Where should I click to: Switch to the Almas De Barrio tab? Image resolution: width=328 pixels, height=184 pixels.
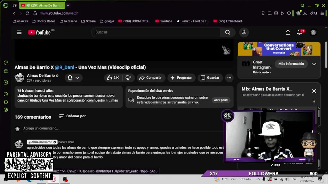pyautogui.click(x=42, y=5)
